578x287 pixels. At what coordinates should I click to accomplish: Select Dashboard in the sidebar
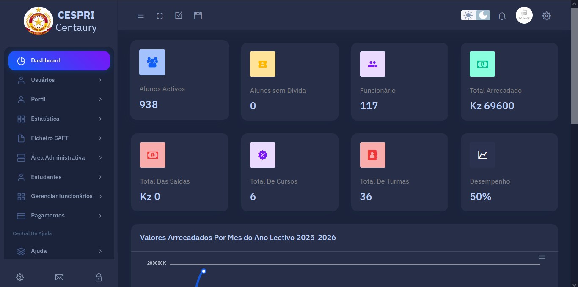pyautogui.click(x=59, y=61)
